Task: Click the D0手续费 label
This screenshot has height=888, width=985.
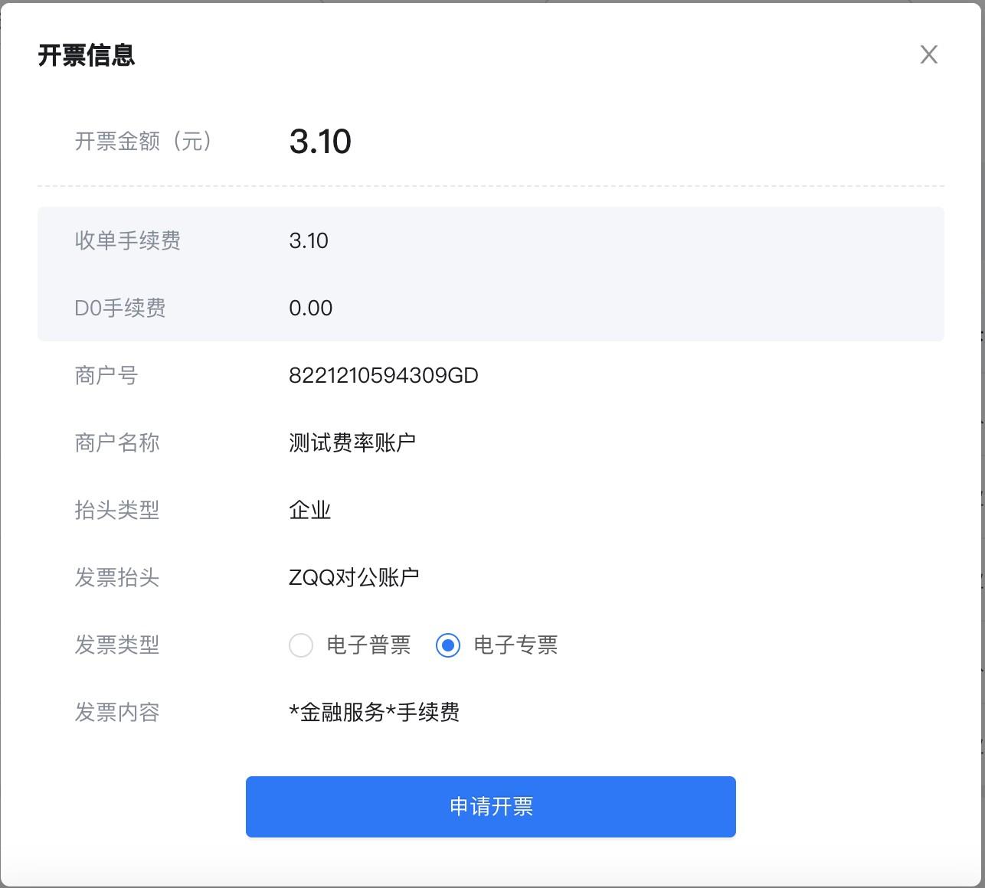Action: click(x=120, y=308)
